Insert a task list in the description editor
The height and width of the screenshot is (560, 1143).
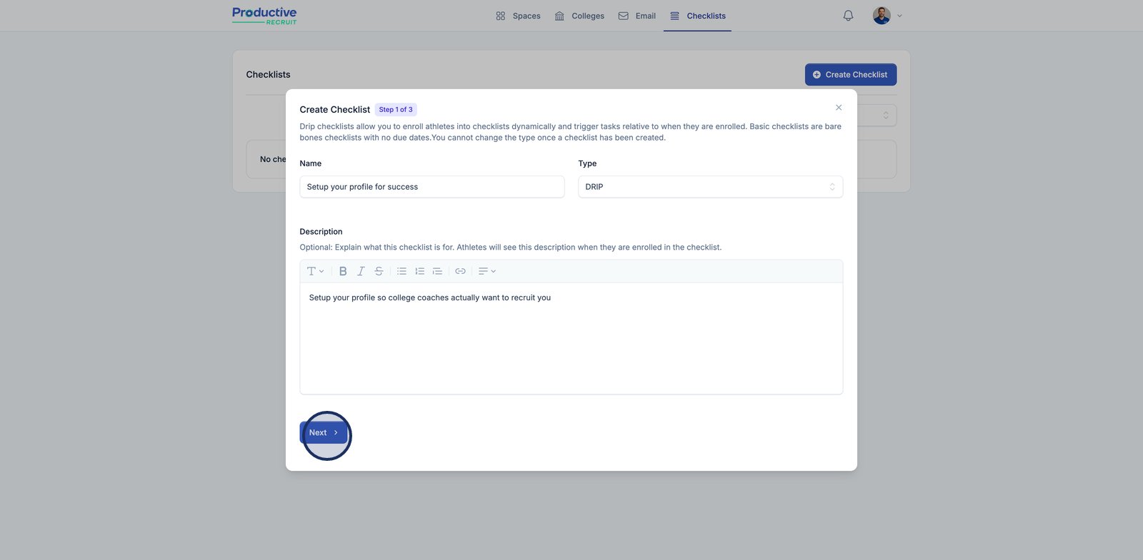(437, 271)
